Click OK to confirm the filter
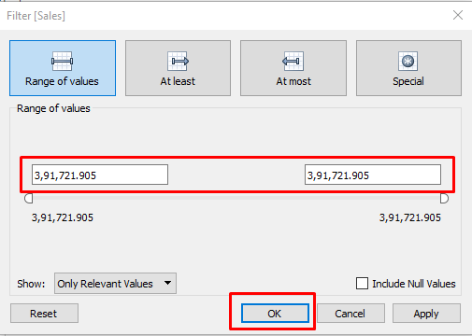This screenshot has height=336, width=472. pyautogui.click(x=275, y=314)
